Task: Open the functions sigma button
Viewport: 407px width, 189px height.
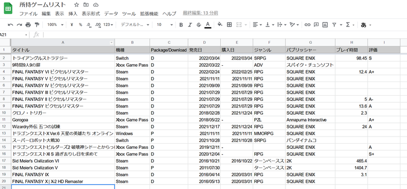Action: [348, 24]
